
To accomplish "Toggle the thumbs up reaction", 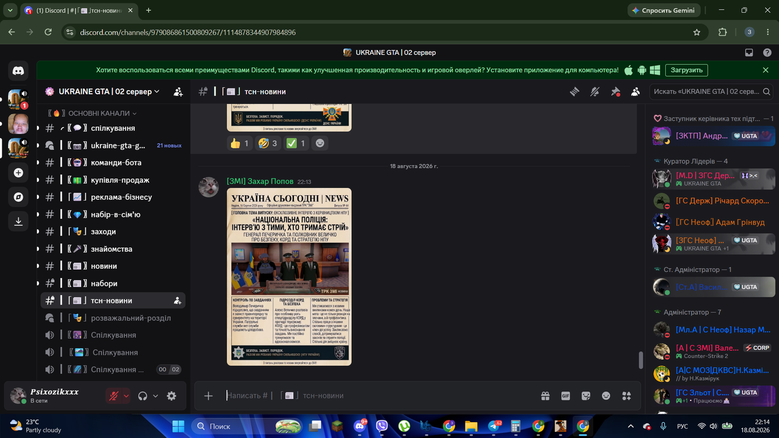I will [x=240, y=144].
